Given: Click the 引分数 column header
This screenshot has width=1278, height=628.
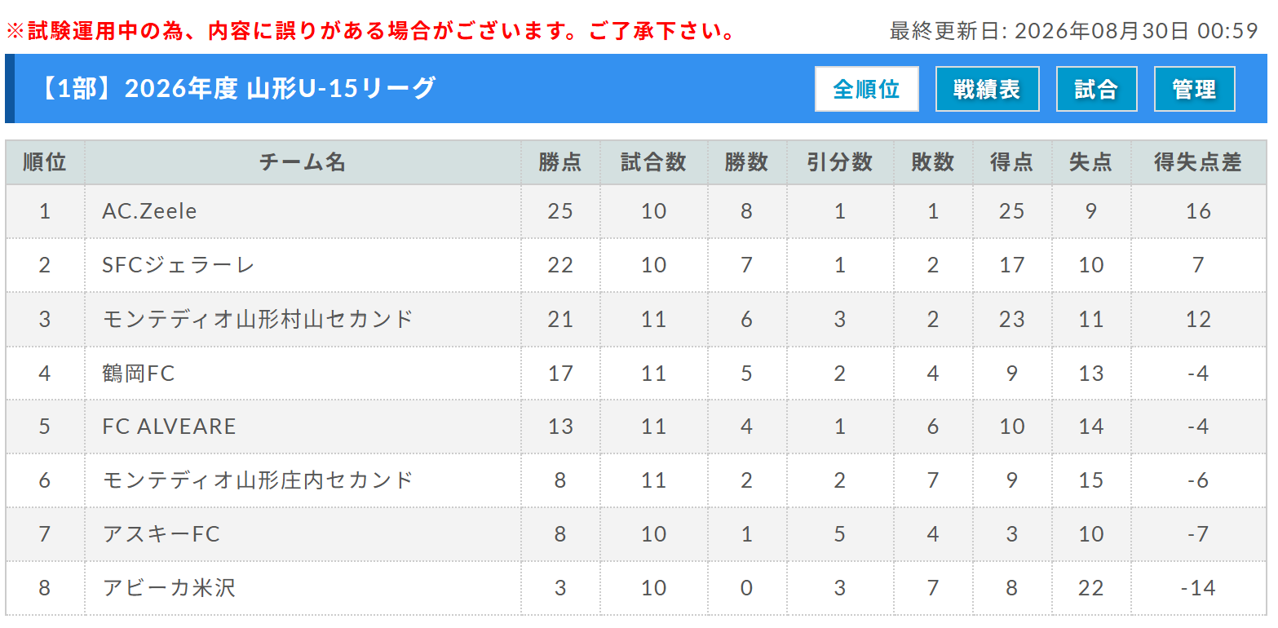Looking at the screenshot, I should 840,162.
